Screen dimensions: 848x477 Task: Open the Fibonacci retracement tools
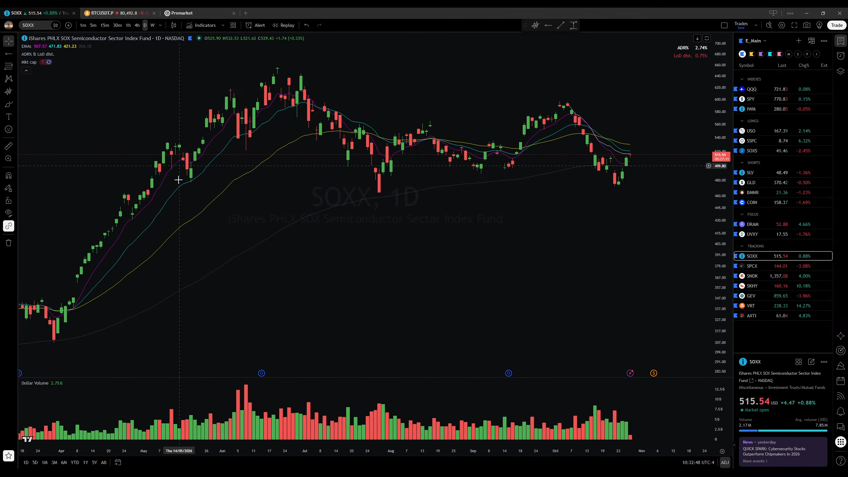pyautogui.click(x=9, y=66)
